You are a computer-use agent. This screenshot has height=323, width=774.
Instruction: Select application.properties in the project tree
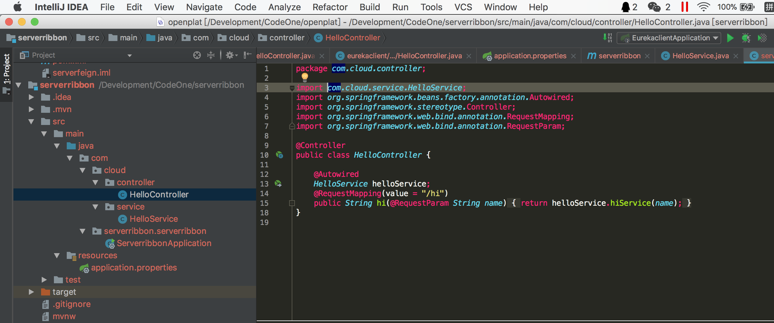point(134,268)
